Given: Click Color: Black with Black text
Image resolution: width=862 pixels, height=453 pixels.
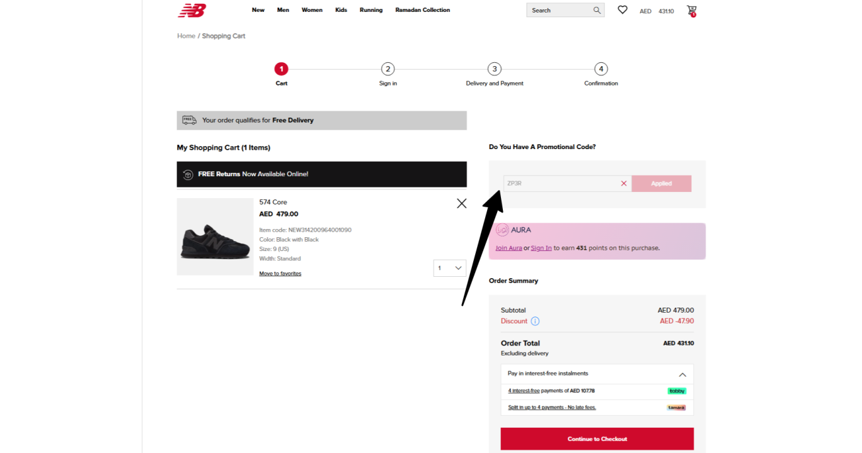Looking at the screenshot, I should coord(289,239).
